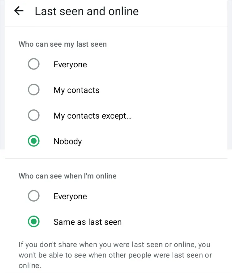This screenshot has width=232, height=273.
Task: Tap the My contacts text label
Action: point(76,90)
